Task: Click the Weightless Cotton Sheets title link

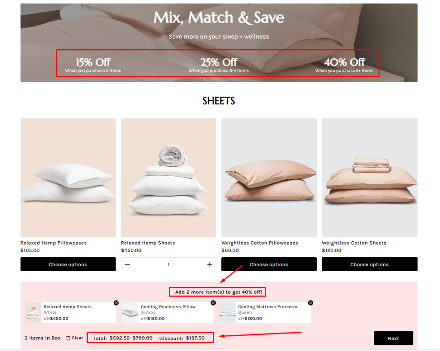Action: pos(354,243)
